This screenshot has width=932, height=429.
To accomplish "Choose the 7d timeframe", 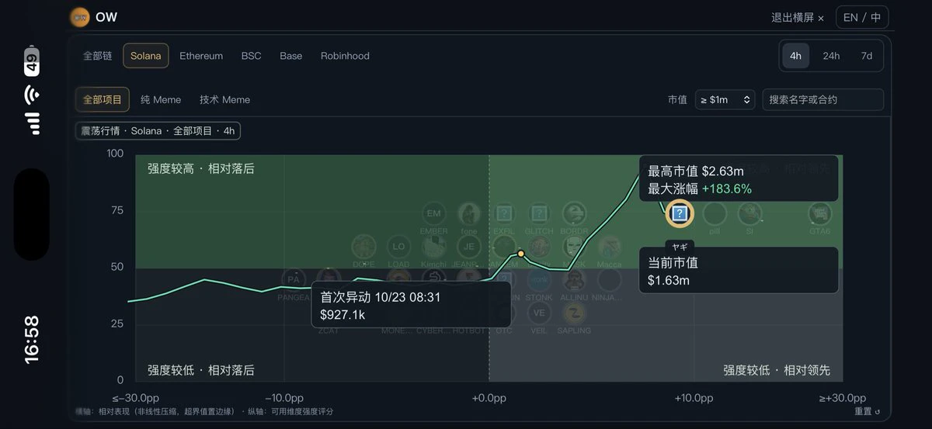I will [867, 56].
